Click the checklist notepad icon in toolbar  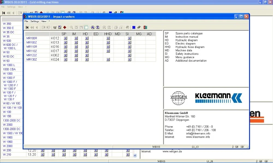60,27
